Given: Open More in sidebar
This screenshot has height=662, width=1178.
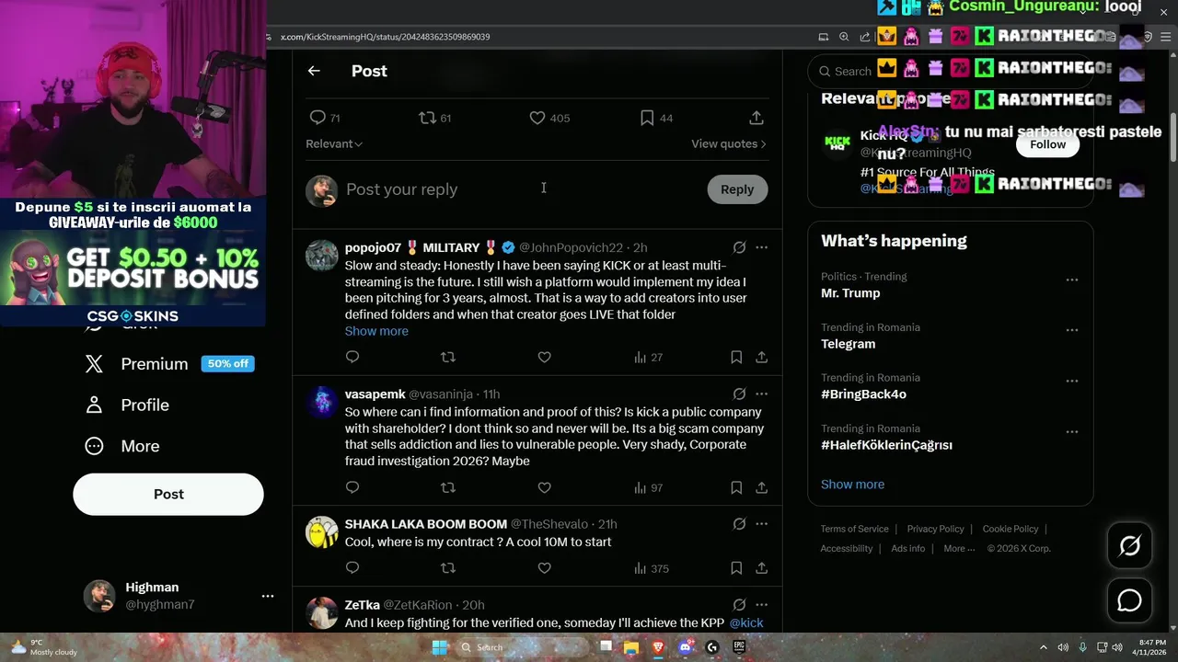Looking at the screenshot, I should [122, 446].
